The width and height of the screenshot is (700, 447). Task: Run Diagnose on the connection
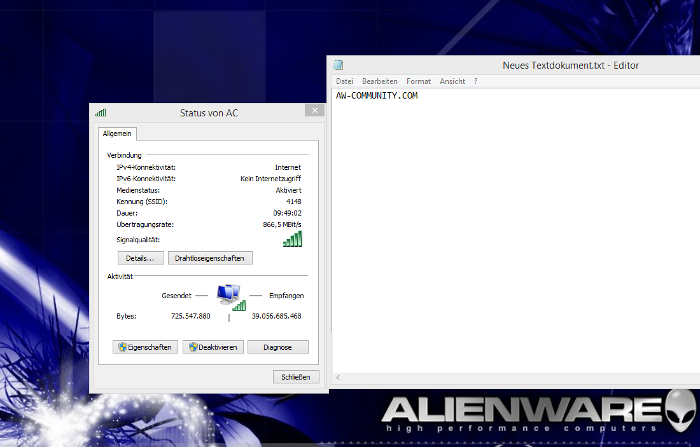tap(277, 347)
